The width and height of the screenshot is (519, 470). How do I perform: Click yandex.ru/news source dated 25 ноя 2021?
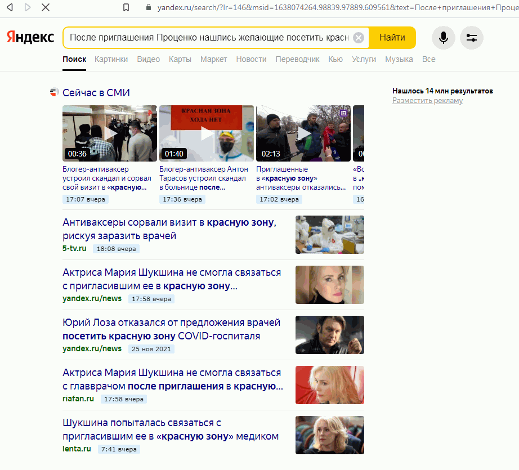pos(92,348)
